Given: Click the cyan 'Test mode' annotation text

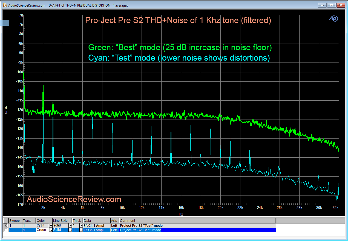Looking at the screenshot, I should pyautogui.click(x=179, y=58).
